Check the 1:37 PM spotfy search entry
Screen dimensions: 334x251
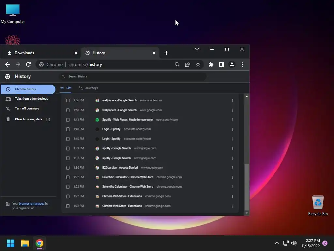click(x=68, y=158)
